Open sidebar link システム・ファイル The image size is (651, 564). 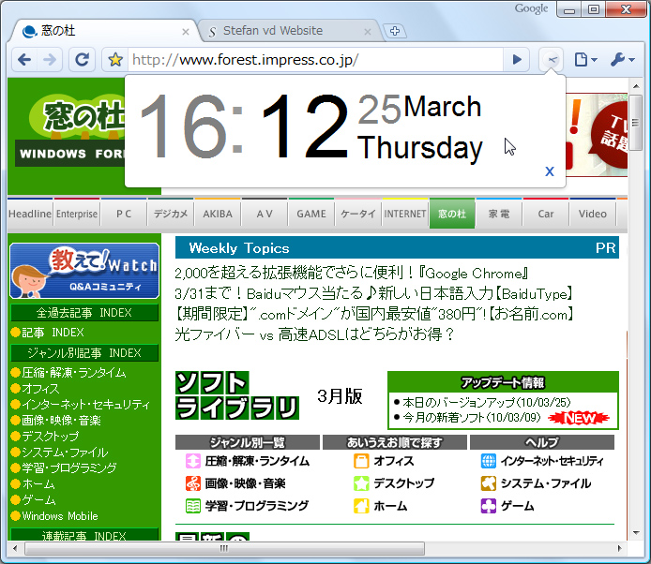[x=65, y=453]
